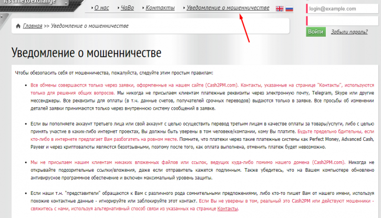Click the red text 'Будьте предельно бдительны'
The width and height of the screenshot is (381, 218).
330,131
